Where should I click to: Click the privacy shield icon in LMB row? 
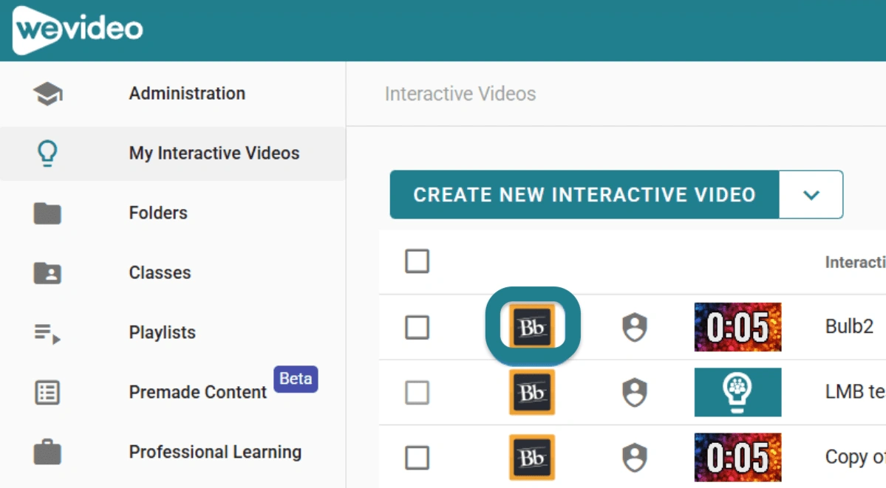click(x=635, y=393)
